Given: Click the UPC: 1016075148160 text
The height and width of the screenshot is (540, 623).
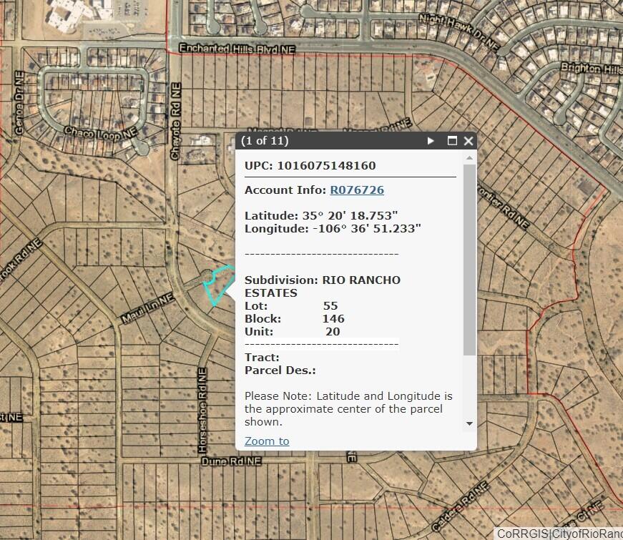Looking at the screenshot, I should click(310, 166).
